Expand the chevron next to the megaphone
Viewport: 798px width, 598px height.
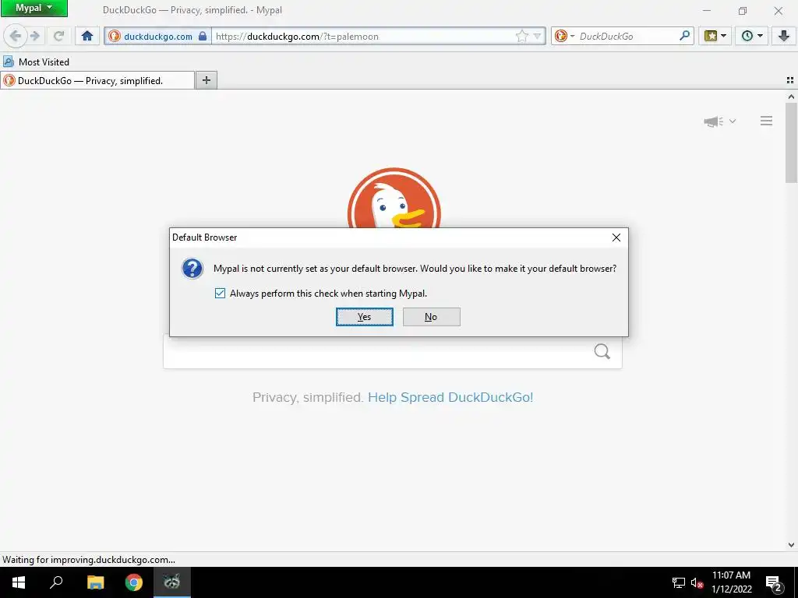(x=733, y=121)
